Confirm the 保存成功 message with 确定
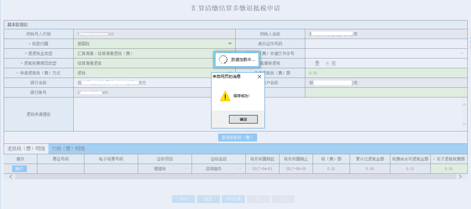Screen dimensions: 471x209 coord(243,119)
